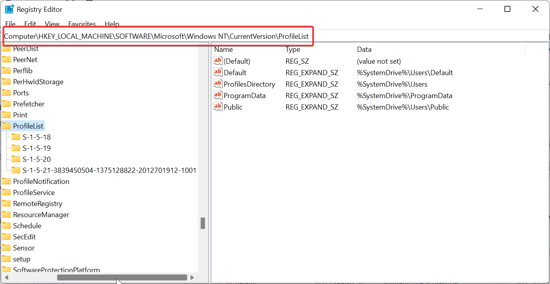The width and height of the screenshot is (550, 284).
Task: Click the S-1-5-18 subkey folder icon
Action: 16,137
